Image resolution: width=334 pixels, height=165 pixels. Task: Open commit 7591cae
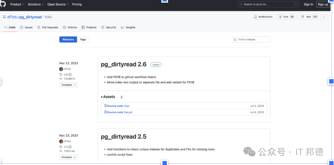[x=70, y=151]
